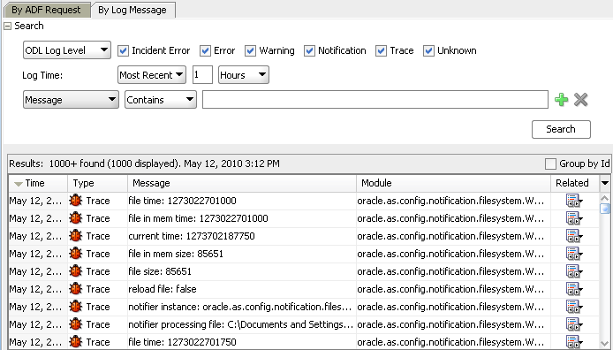Click Trace bug icon in 'current time' row
613x350 pixels.
[76, 236]
